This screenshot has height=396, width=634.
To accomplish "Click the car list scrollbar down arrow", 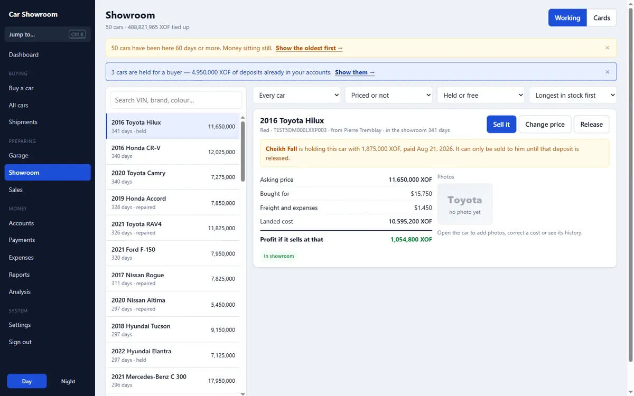I will (x=243, y=393).
